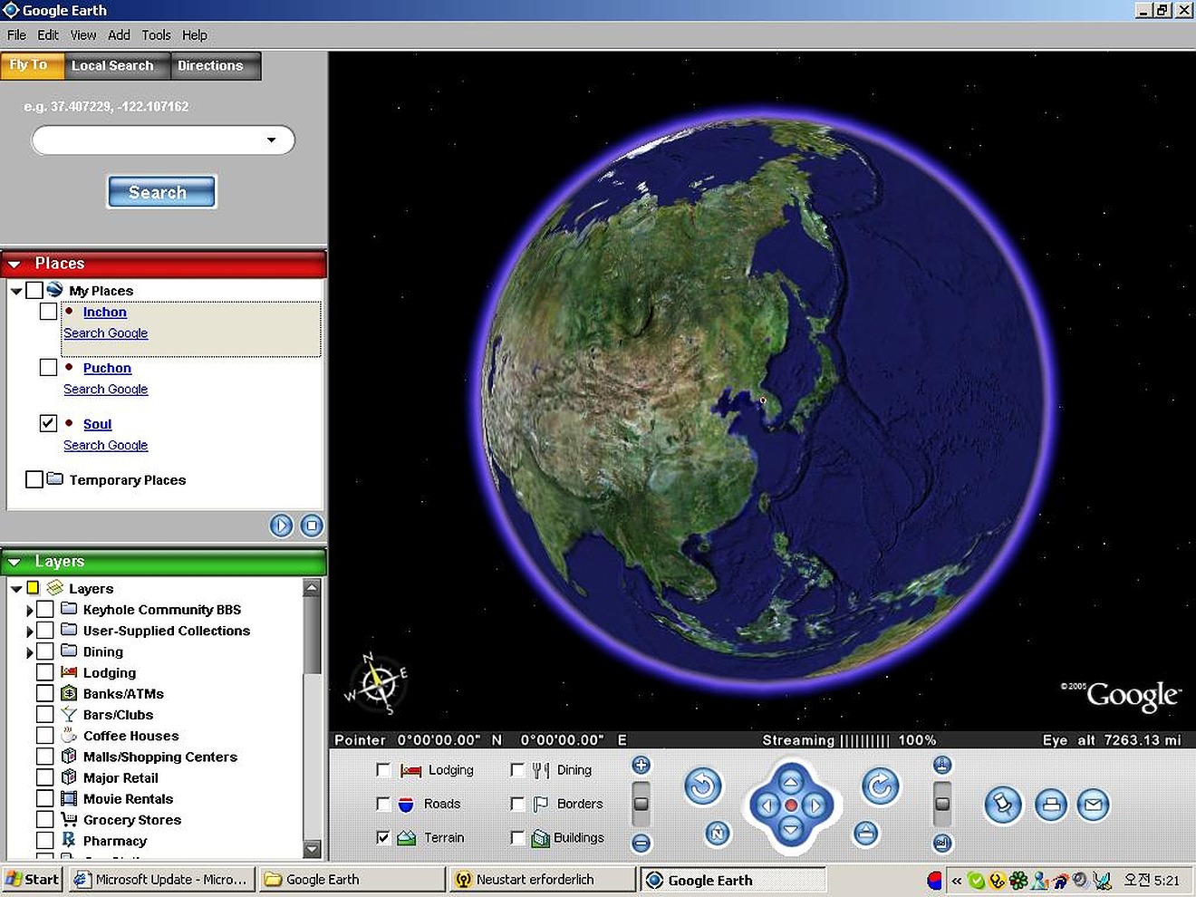
Task: Enable Lodging in the bottom panel
Action: point(383,770)
